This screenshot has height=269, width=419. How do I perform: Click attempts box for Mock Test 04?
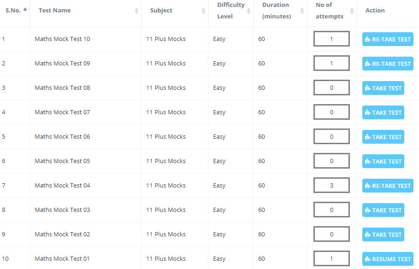[x=331, y=185]
